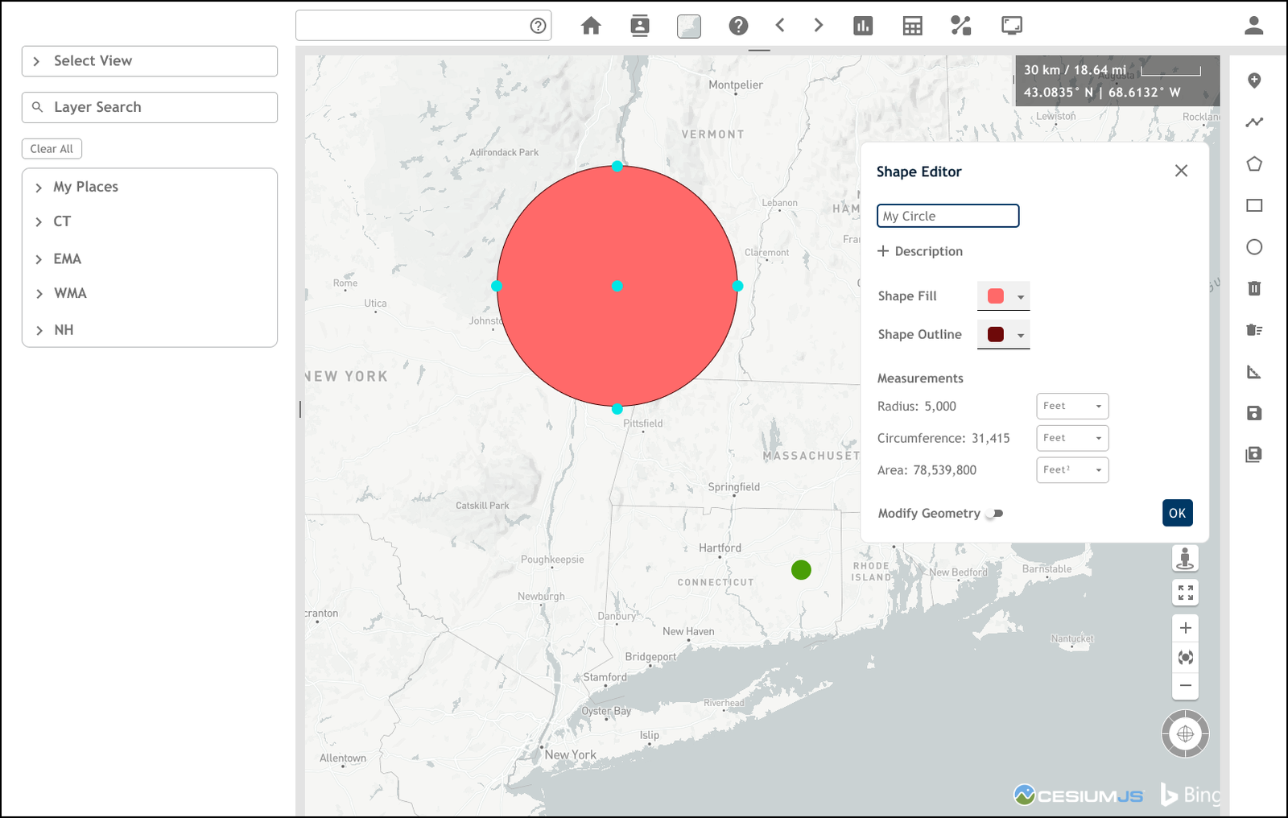Open the bar chart tool
The image size is (1288, 818).
pos(863,26)
